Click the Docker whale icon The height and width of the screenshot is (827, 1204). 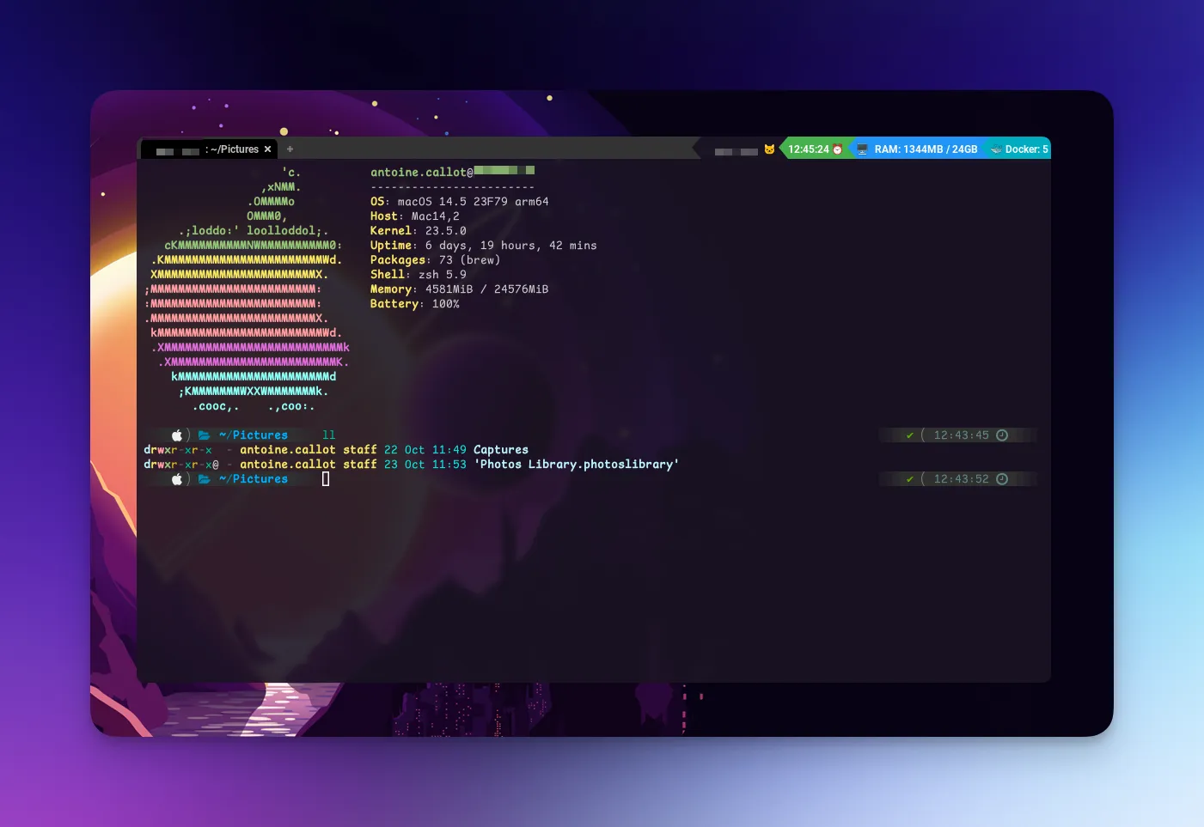pyautogui.click(x=996, y=149)
